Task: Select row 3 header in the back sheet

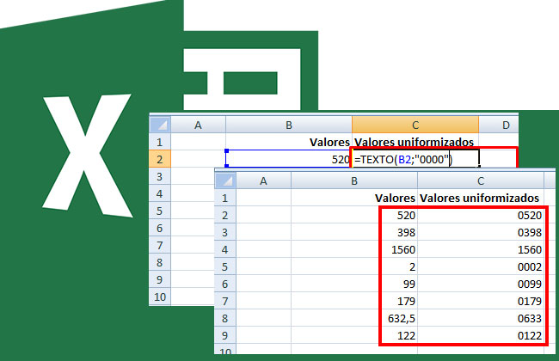Action: 160,176
